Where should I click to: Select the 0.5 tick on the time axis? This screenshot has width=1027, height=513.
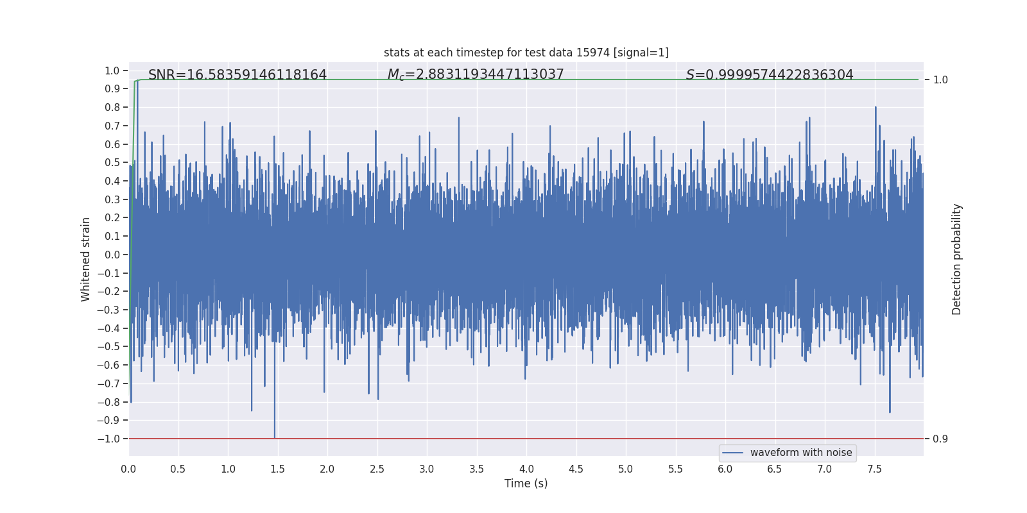pos(178,469)
